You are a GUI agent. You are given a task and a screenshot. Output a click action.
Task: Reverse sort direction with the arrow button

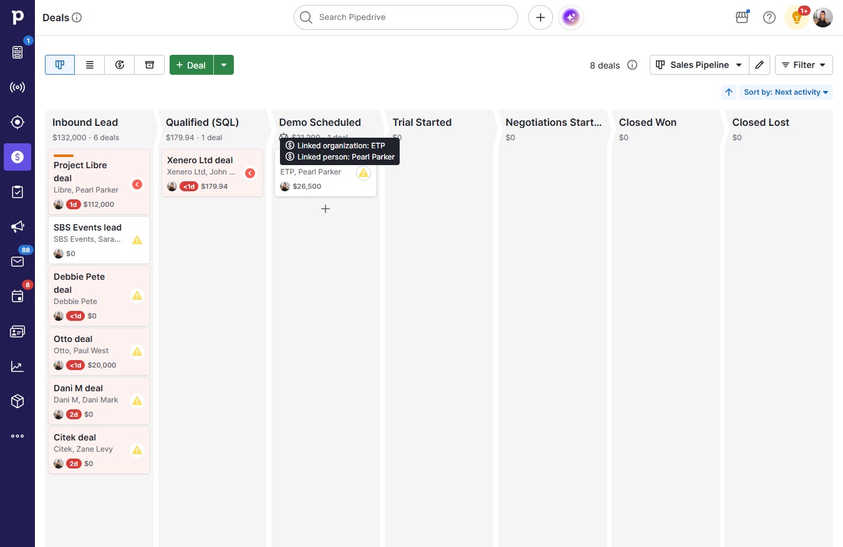point(729,92)
